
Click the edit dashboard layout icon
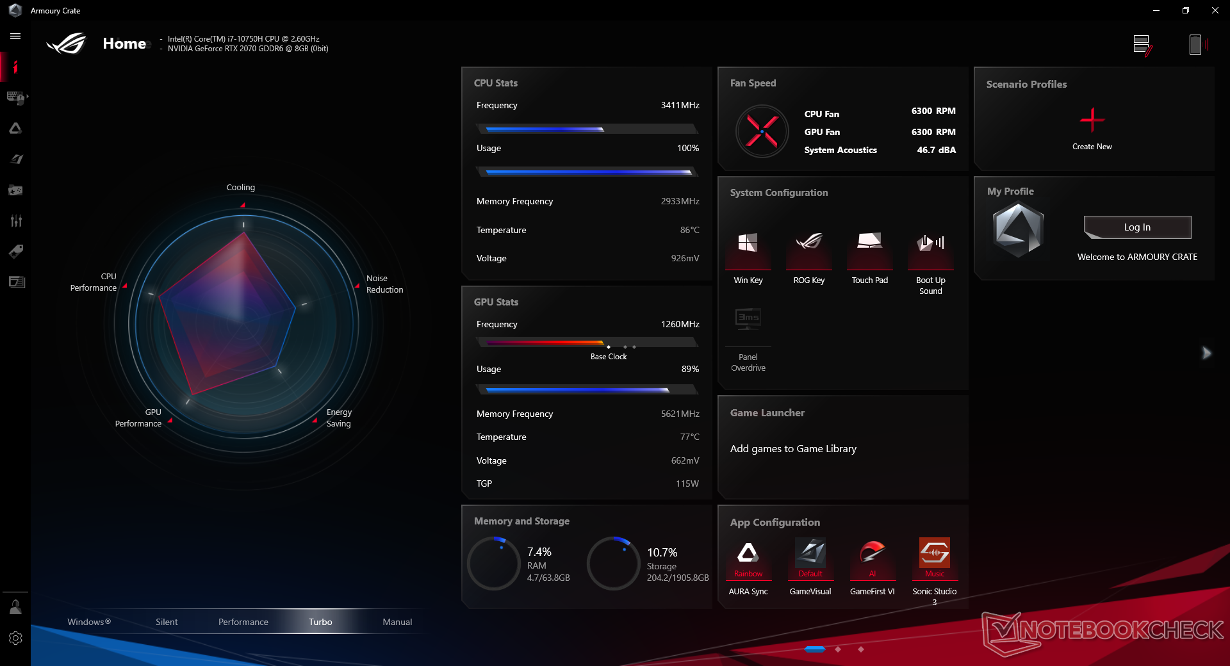[1142, 45]
